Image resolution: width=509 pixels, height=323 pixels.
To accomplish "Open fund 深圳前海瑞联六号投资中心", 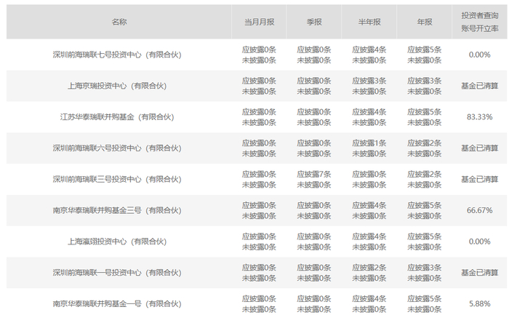I will [117, 148].
